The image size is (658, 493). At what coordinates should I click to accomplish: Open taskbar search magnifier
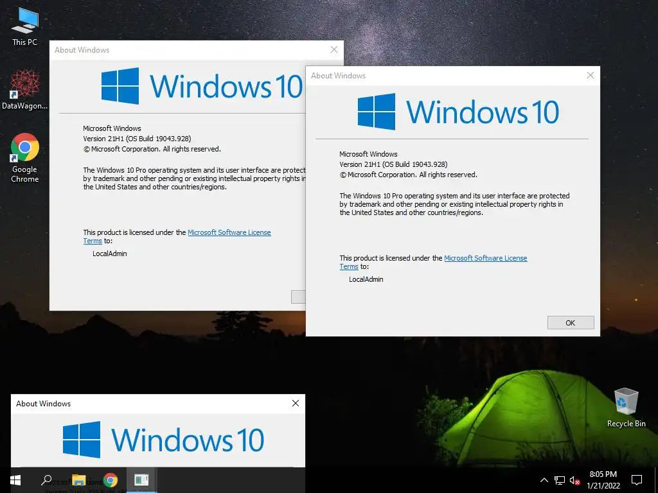[46, 480]
